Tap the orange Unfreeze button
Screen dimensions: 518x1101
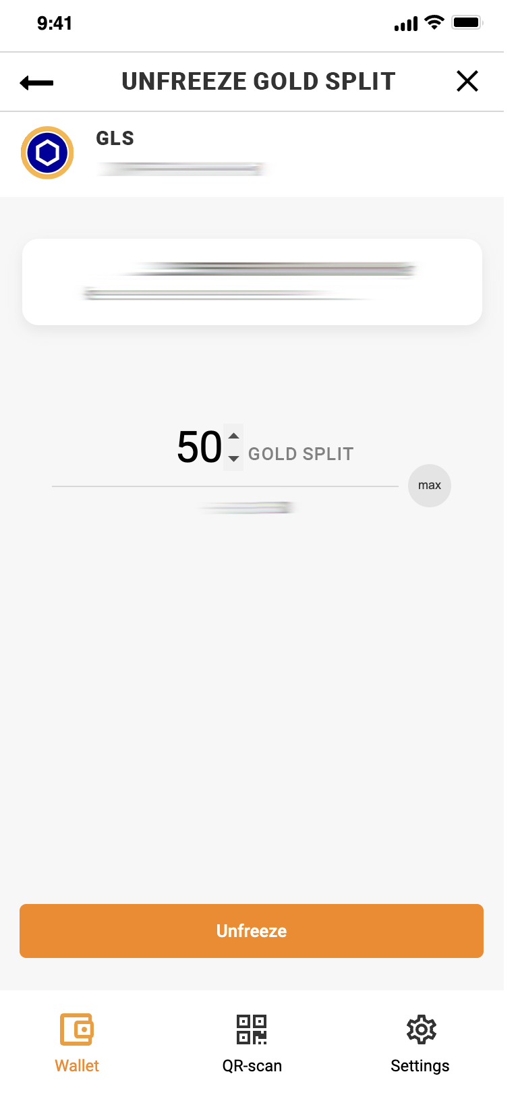252,930
